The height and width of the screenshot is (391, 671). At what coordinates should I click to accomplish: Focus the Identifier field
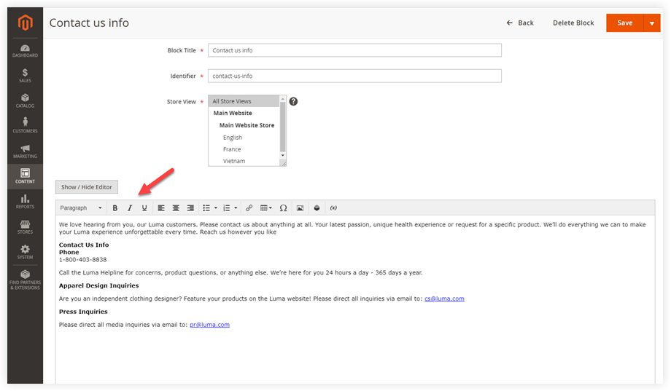(x=354, y=76)
